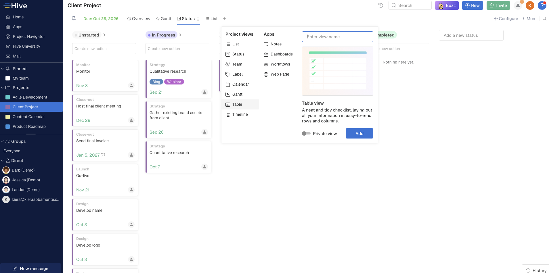Click Create new action under In Progress
Viewport: 549px width, 273px height.
177,49
